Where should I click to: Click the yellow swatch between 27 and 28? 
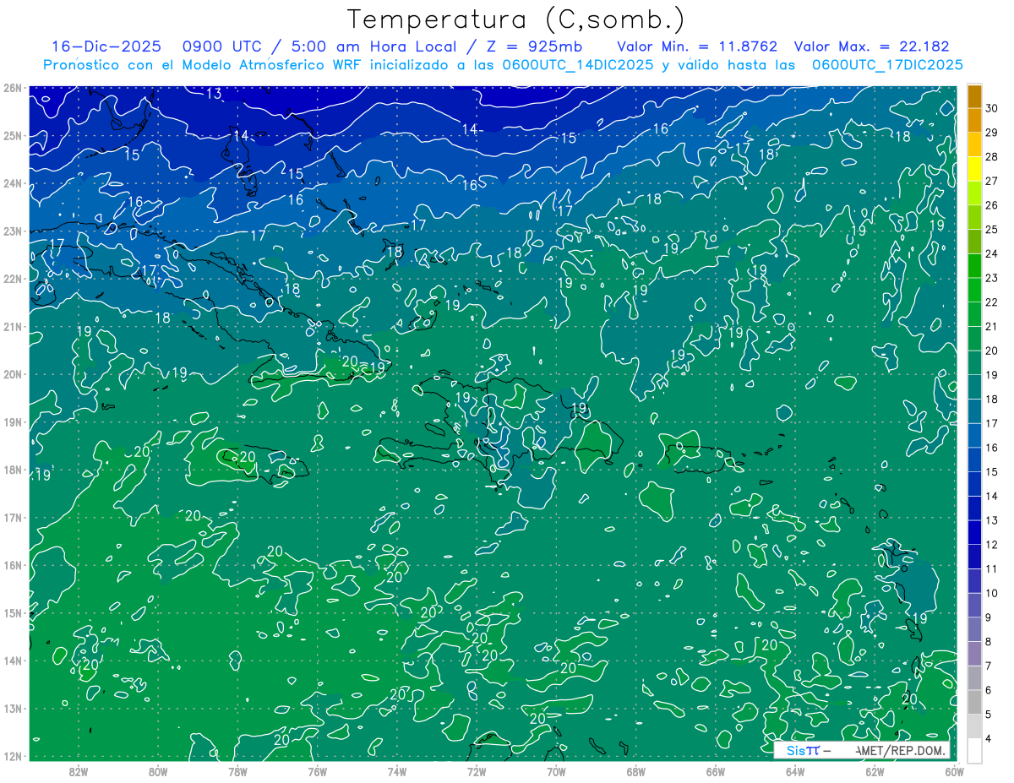[974, 169]
